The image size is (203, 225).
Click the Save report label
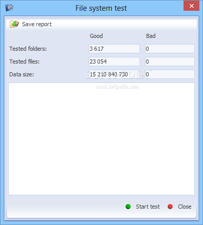tap(37, 24)
